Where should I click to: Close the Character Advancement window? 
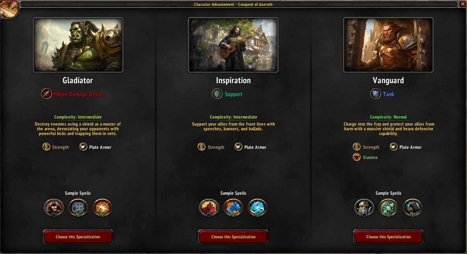coord(463,4)
